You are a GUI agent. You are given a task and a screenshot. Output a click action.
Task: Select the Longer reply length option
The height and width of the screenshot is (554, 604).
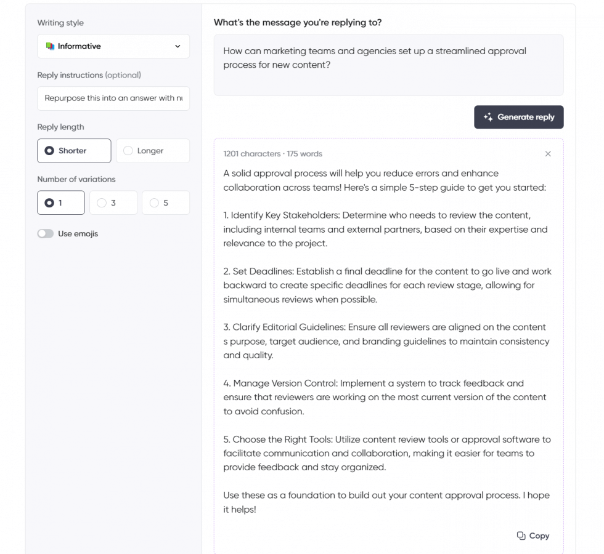(152, 150)
